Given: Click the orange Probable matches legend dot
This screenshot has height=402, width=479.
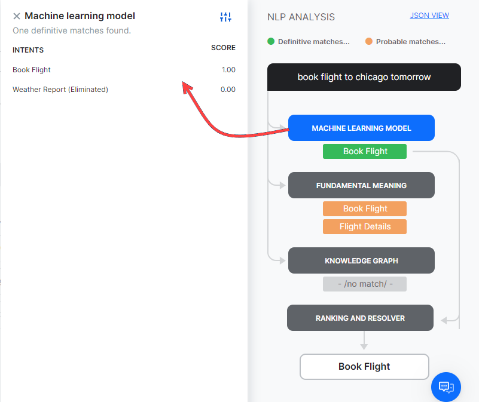Looking at the screenshot, I should [x=369, y=42].
